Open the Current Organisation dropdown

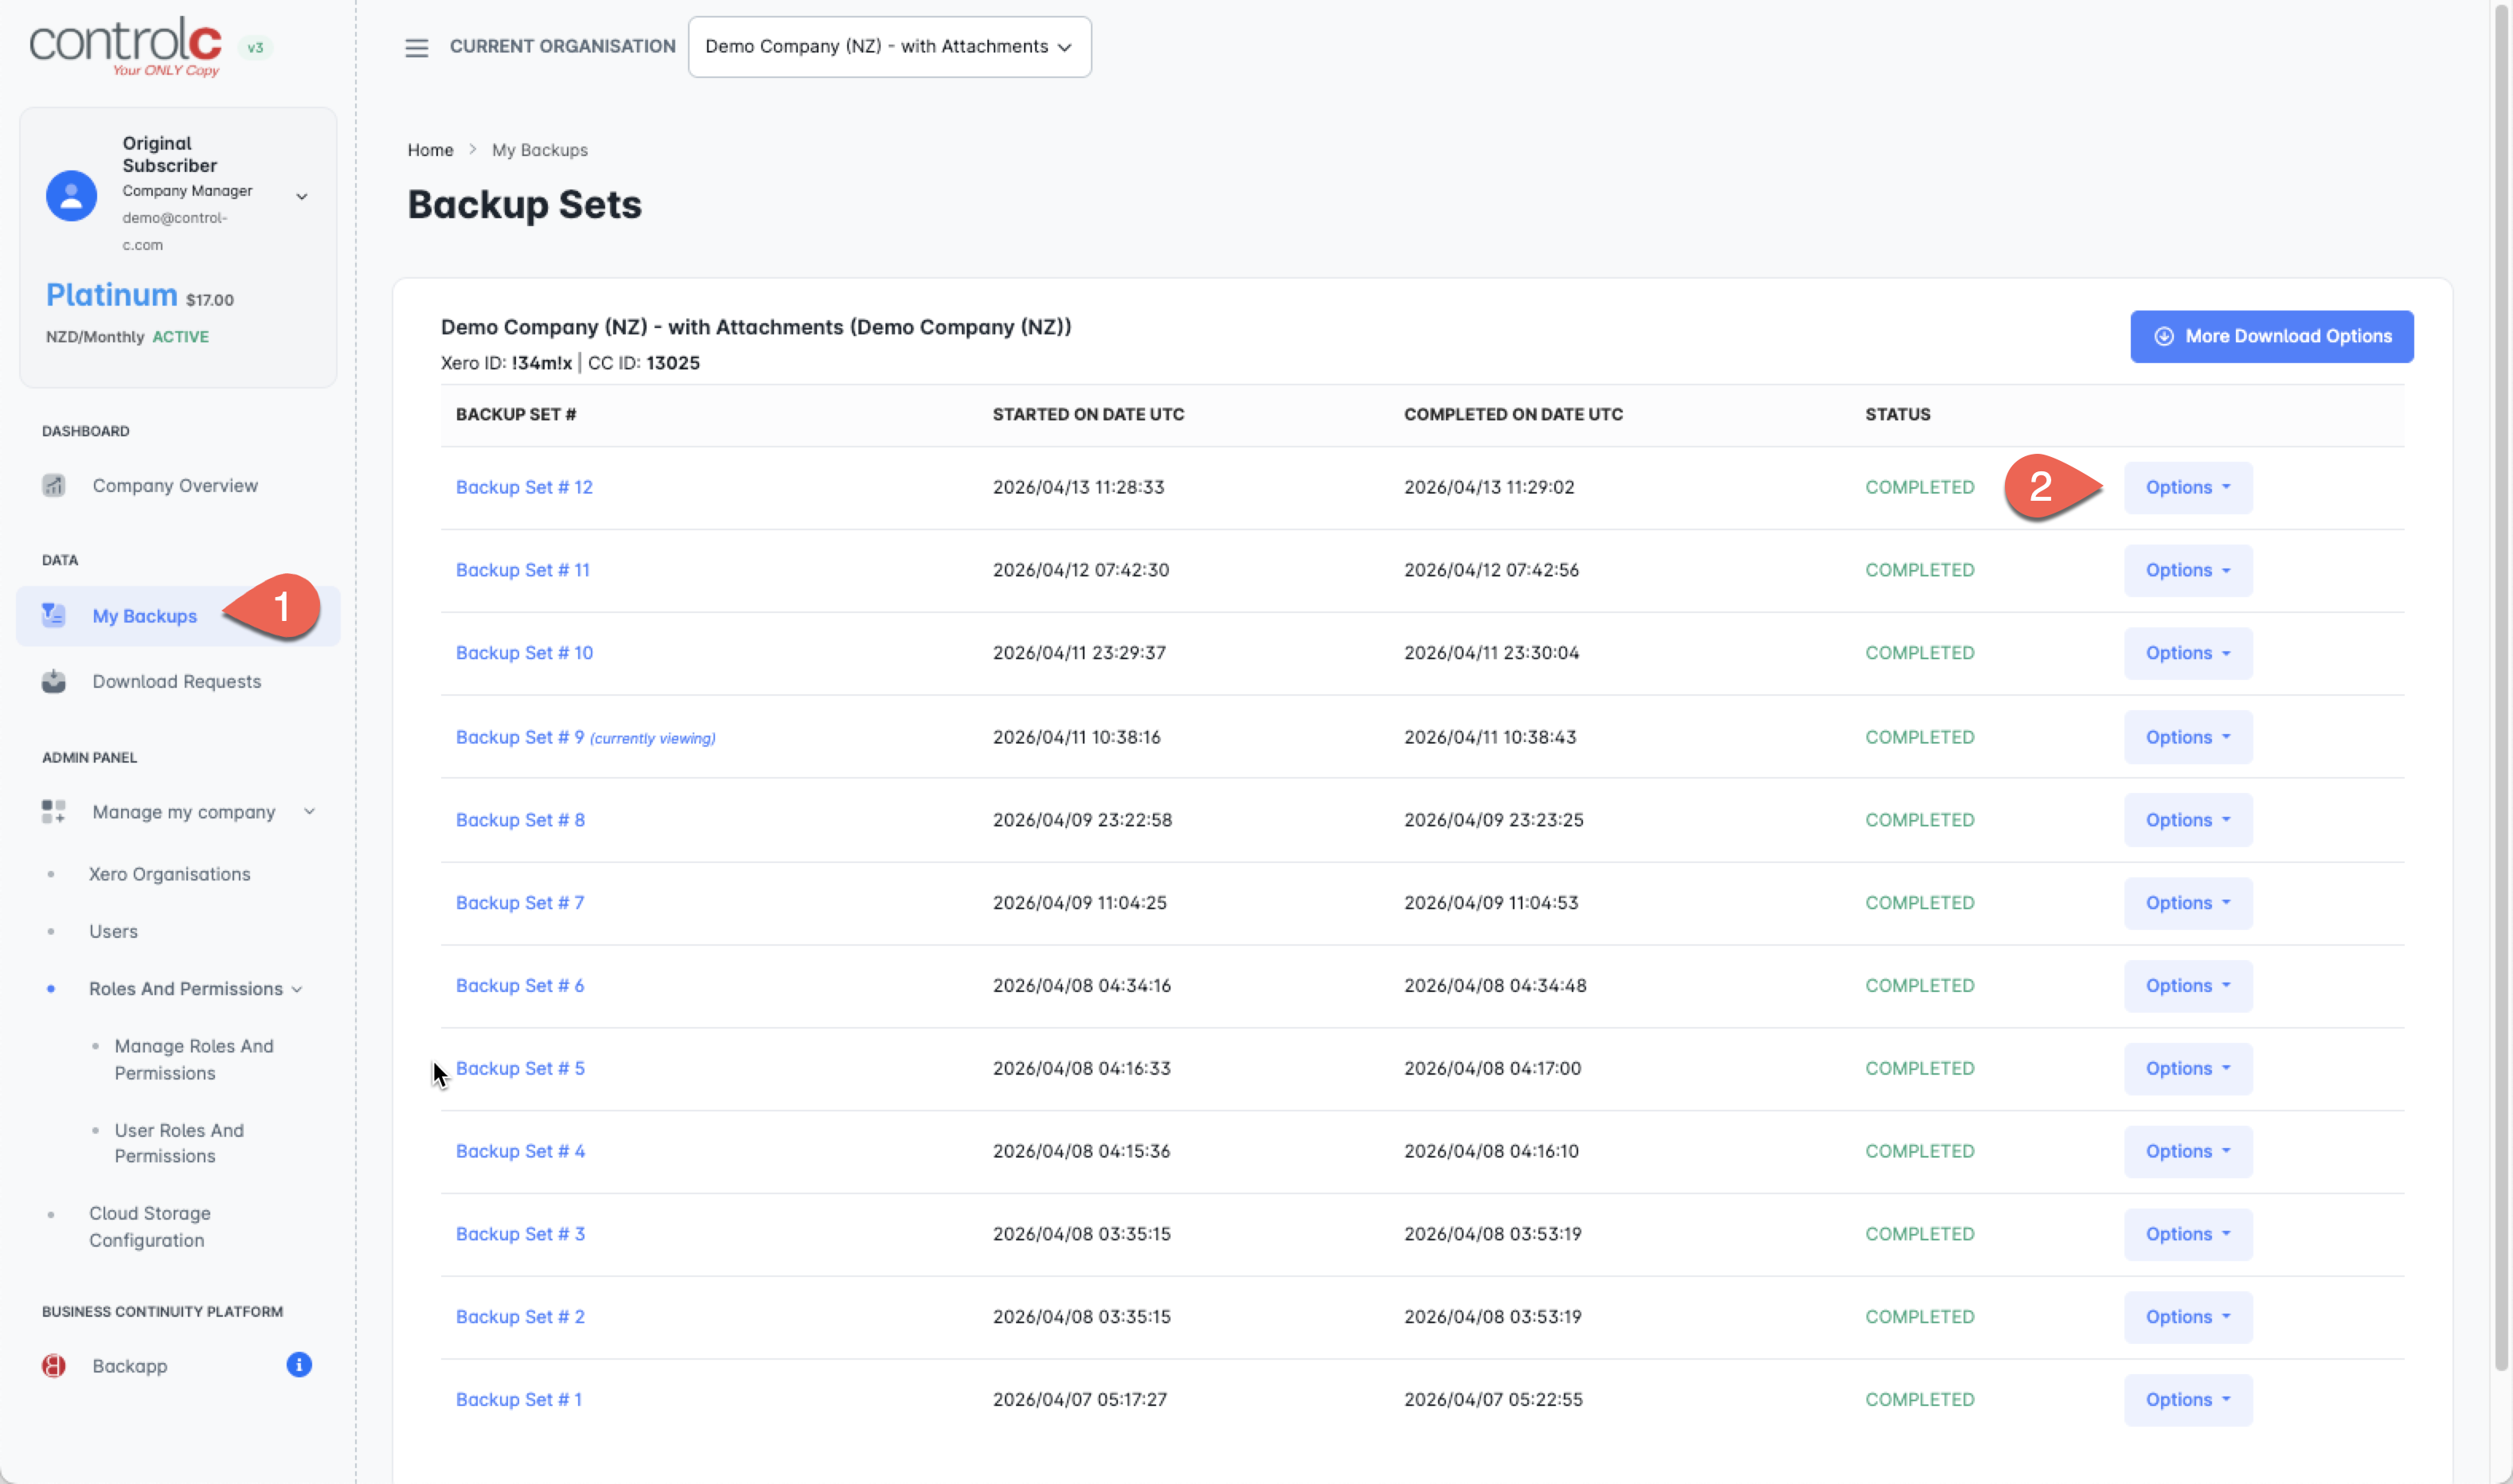pyautogui.click(x=889, y=47)
